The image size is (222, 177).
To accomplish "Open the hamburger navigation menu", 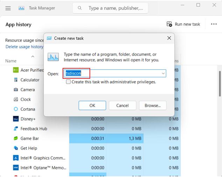I will tap(8, 8).
